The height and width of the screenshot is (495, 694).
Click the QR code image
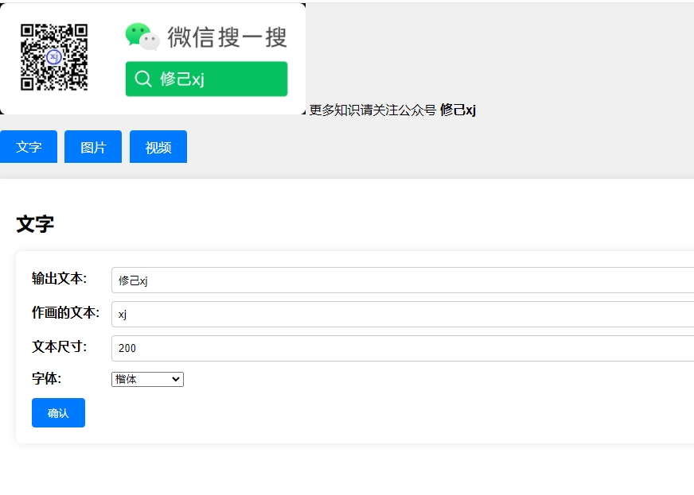click(x=54, y=57)
